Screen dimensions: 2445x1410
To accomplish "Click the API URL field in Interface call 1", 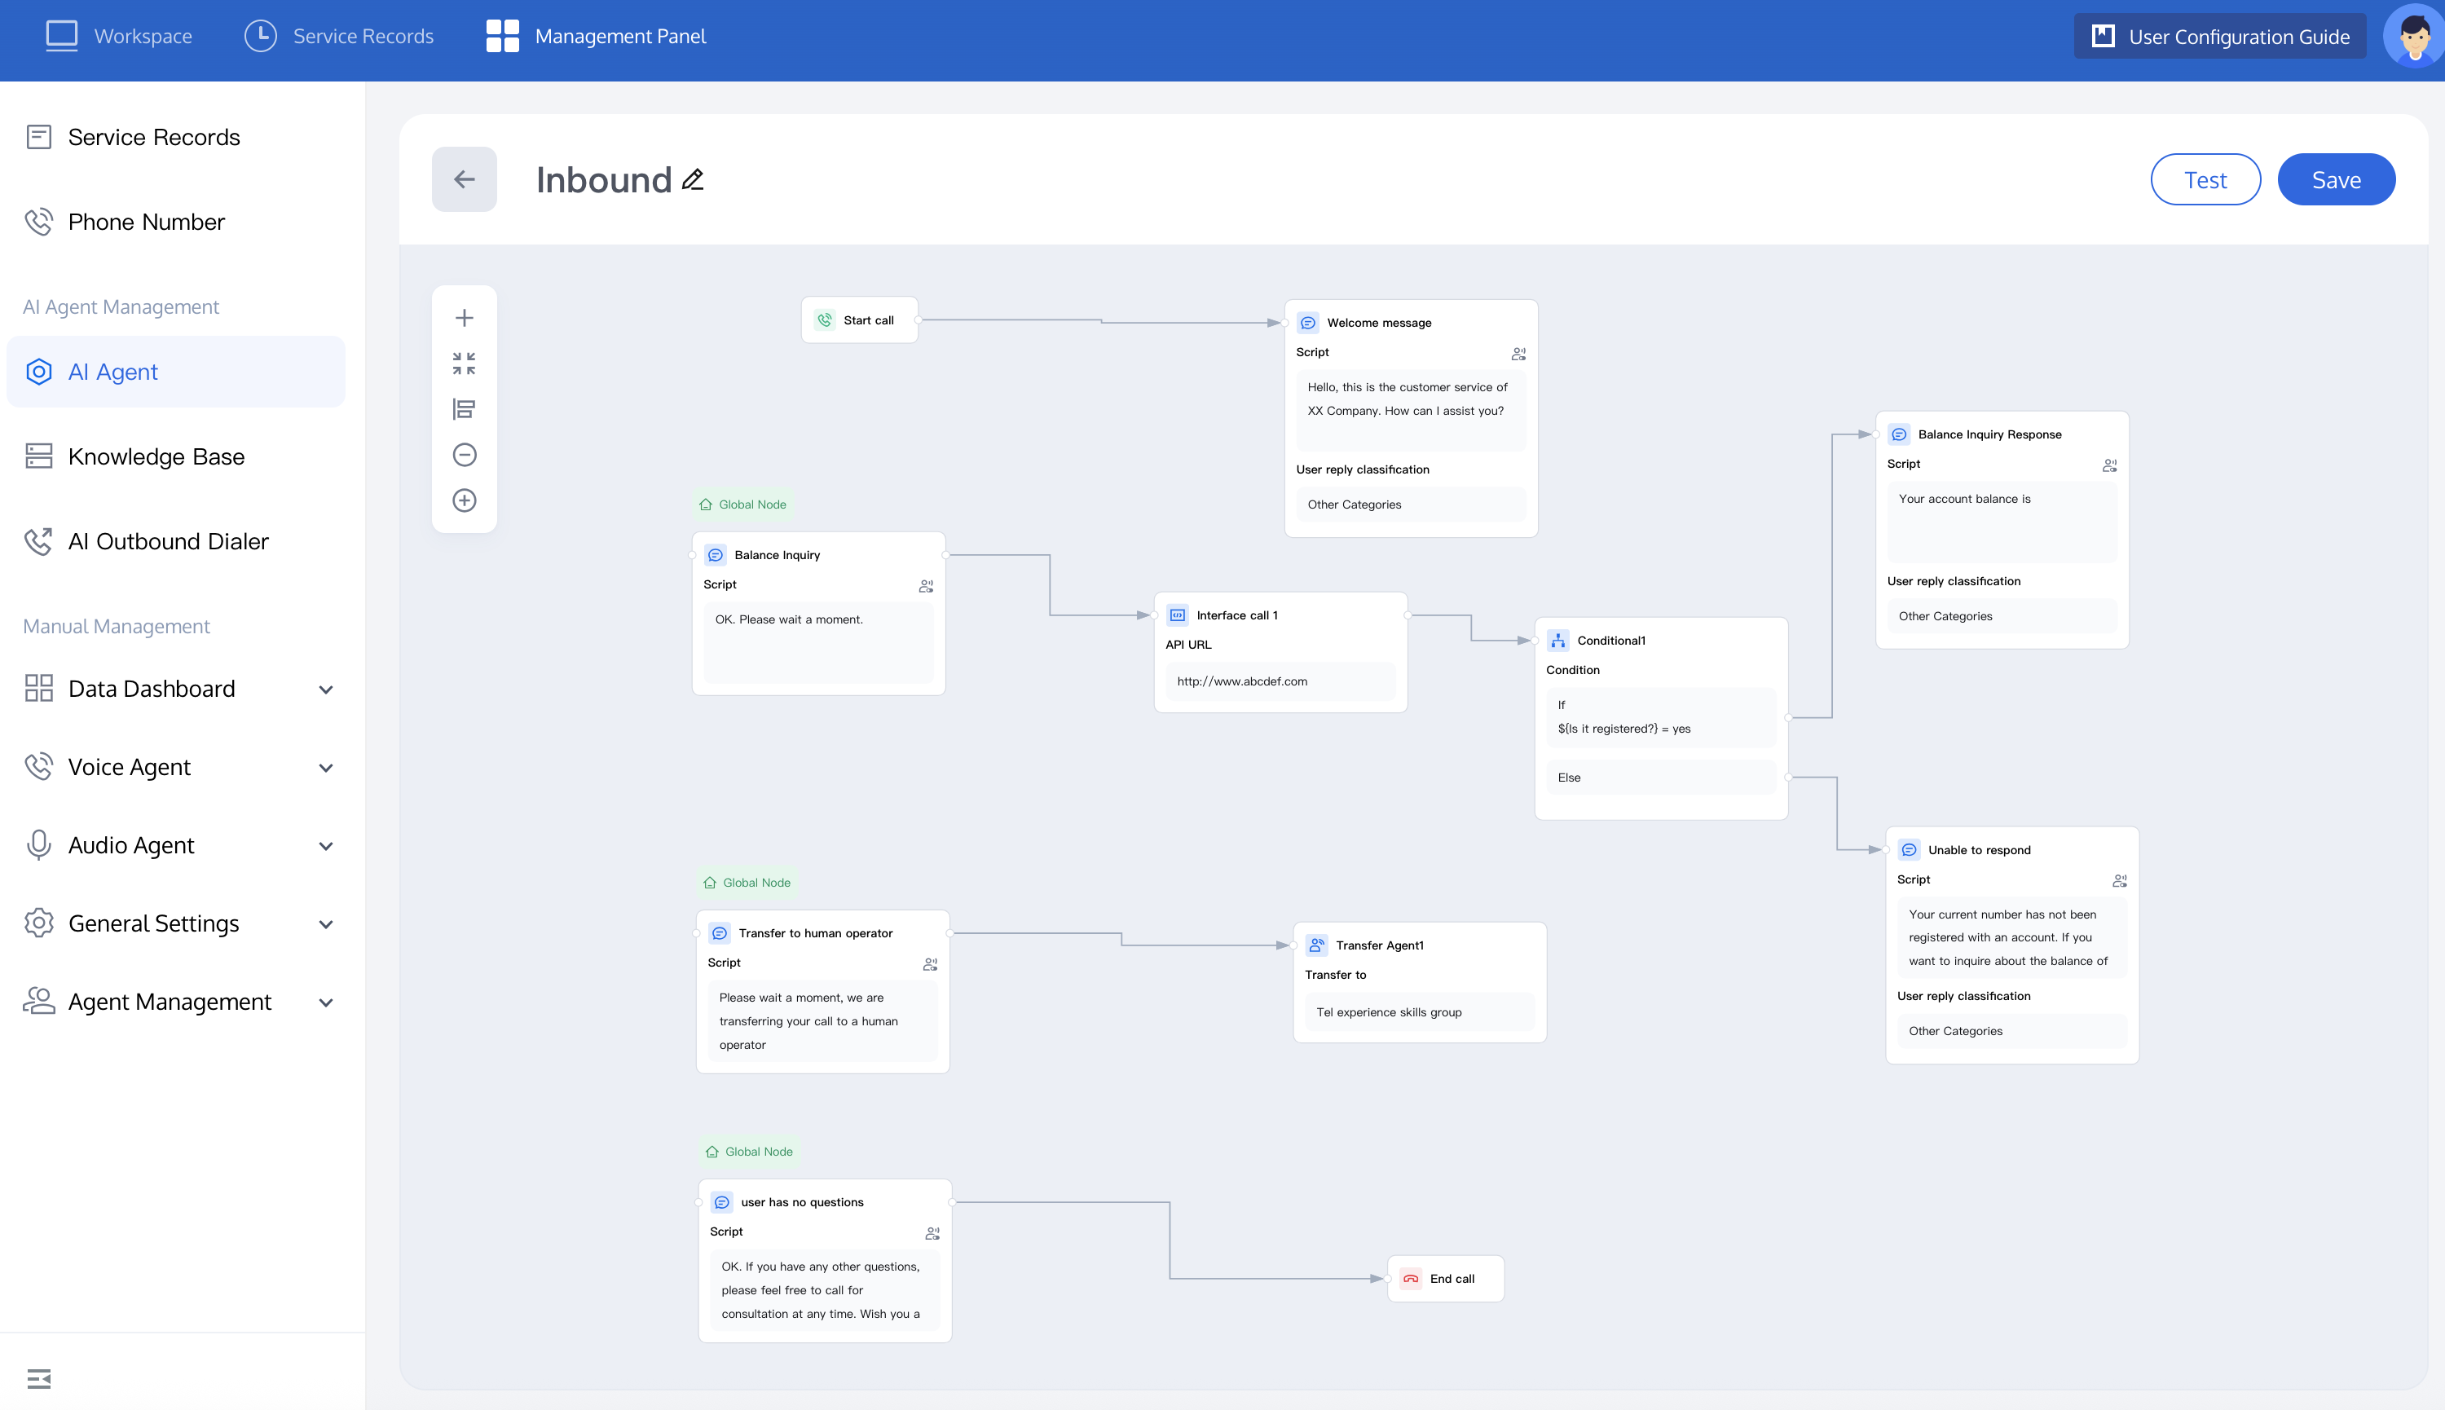I will 1280,681.
